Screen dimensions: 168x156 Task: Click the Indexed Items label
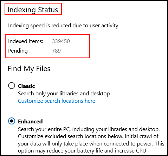[26, 41]
